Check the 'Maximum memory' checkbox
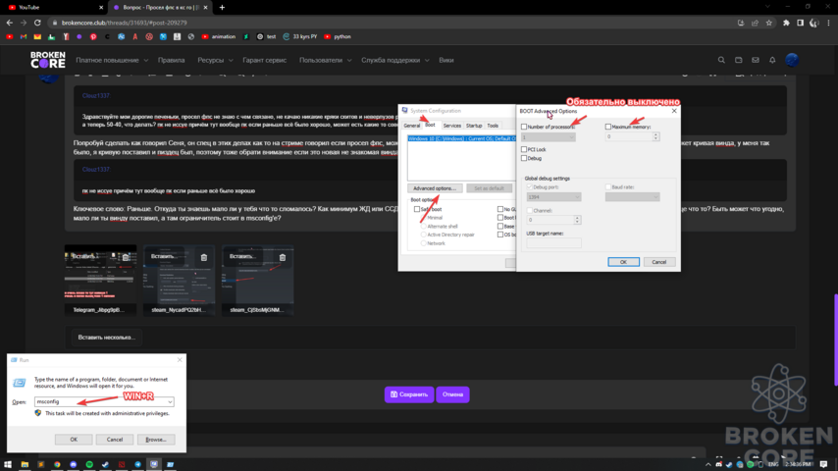The width and height of the screenshot is (838, 471). (607, 127)
